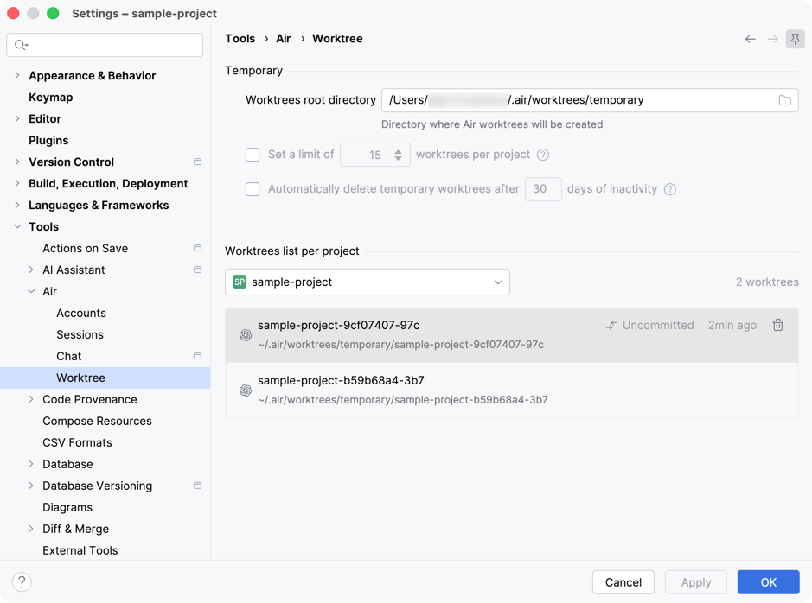Delete worktree sample-project-9cf07407-97c with trash icon
This screenshot has height=603, width=812.
tap(777, 325)
